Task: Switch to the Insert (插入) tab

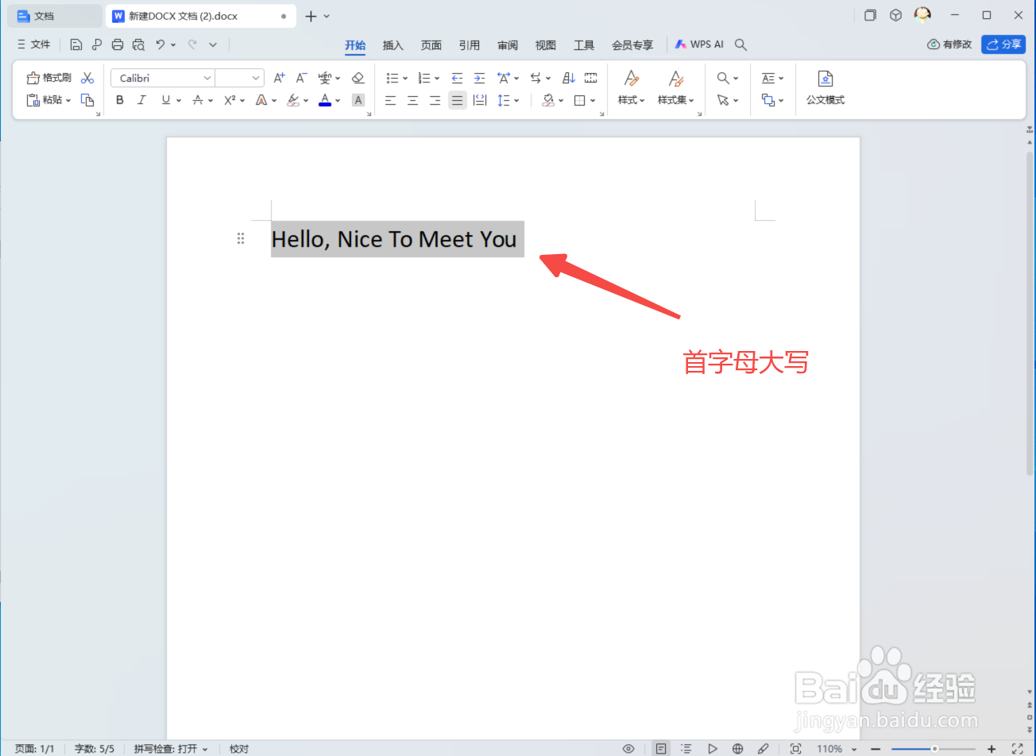Action: (393, 45)
